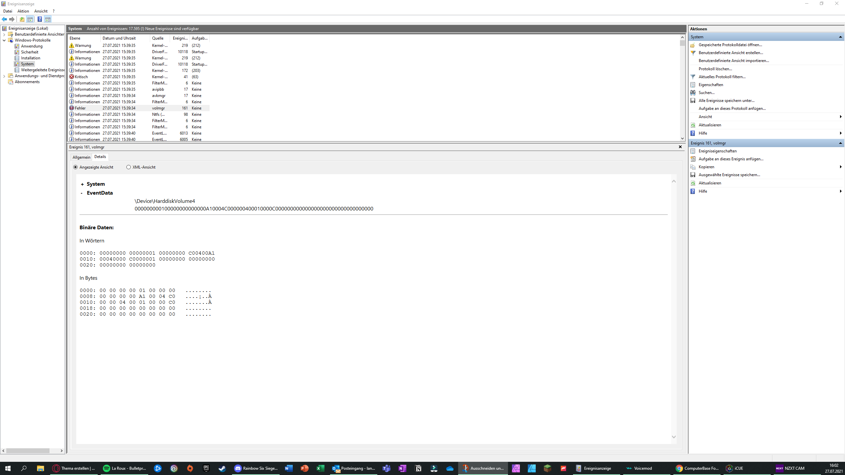Click the left tree horizontal scrollbar
The image size is (845, 475).
(x=28, y=451)
